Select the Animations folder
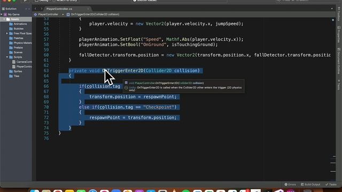The width and height of the screenshot is (342, 192). 18,24
